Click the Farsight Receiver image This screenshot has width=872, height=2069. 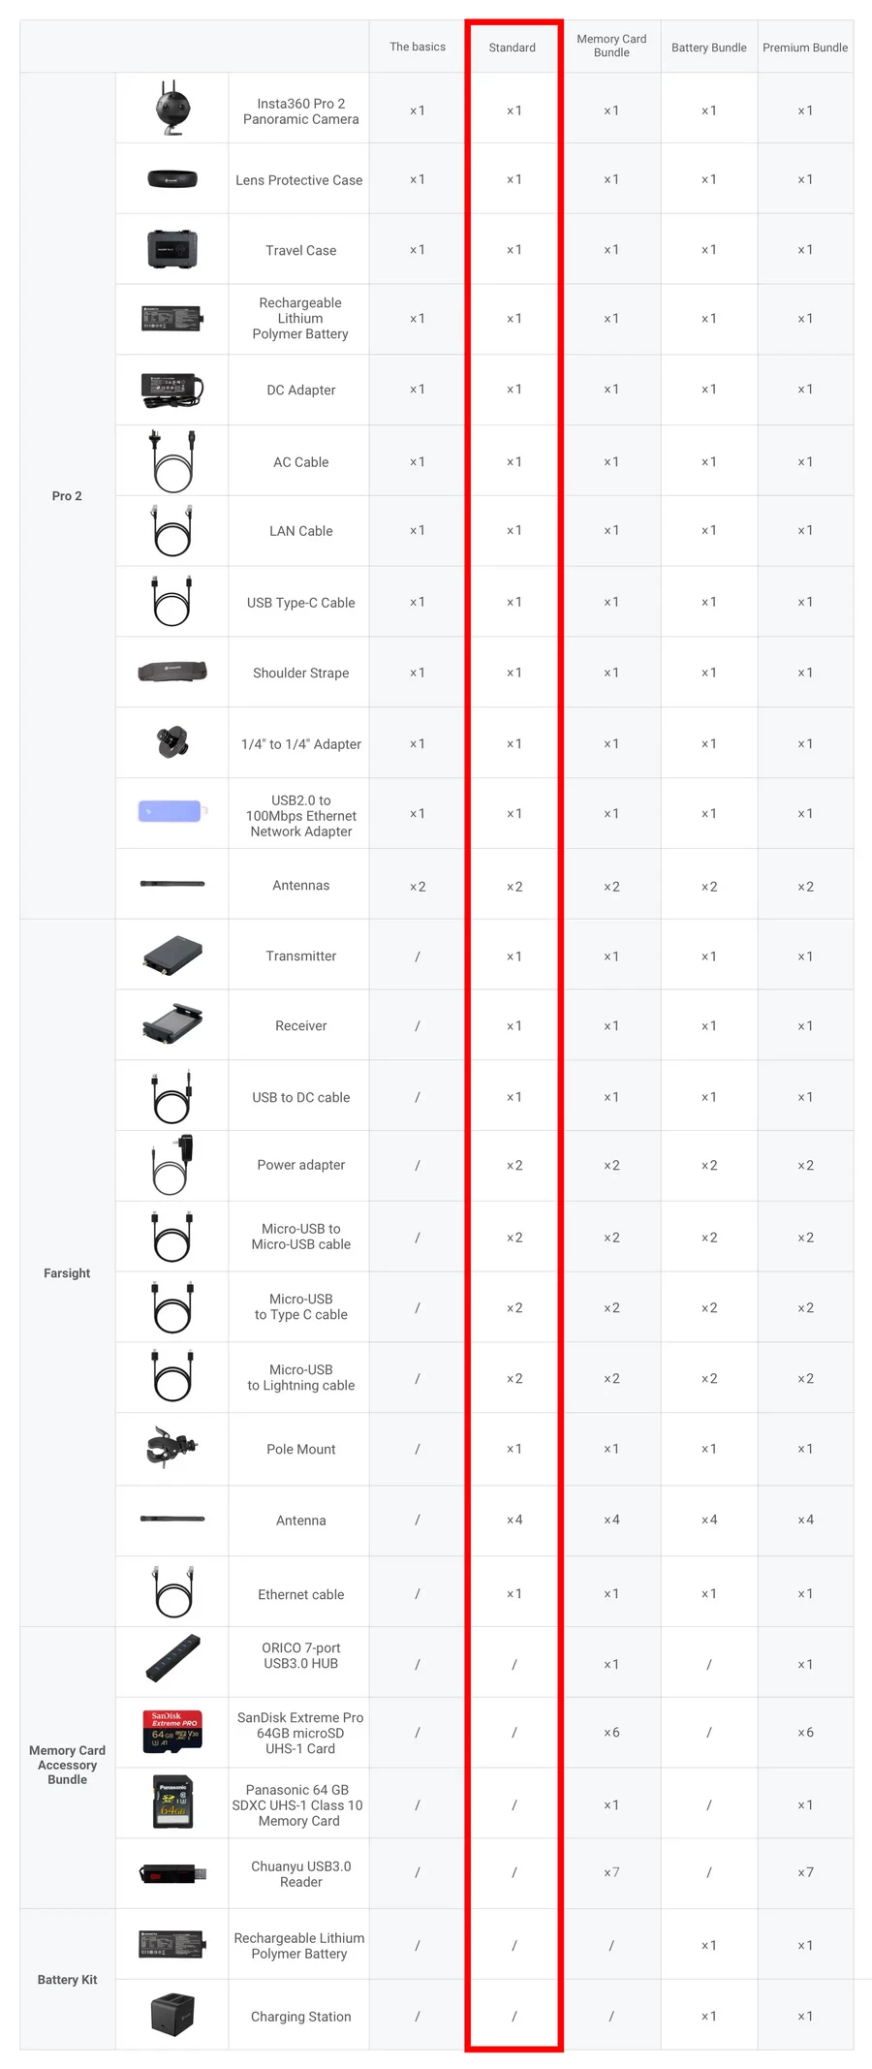[172, 1024]
